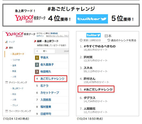Click the 日本 region label

[108, 36]
